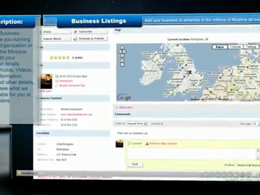Switch map to third hybrid view button
260x195 pixels.
coord(251,47)
